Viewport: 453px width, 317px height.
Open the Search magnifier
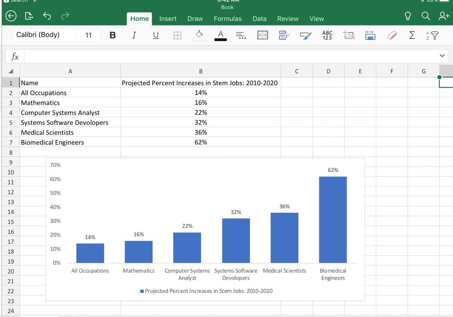point(425,16)
